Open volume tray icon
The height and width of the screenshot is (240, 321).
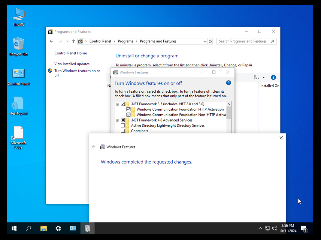[x=274, y=228]
